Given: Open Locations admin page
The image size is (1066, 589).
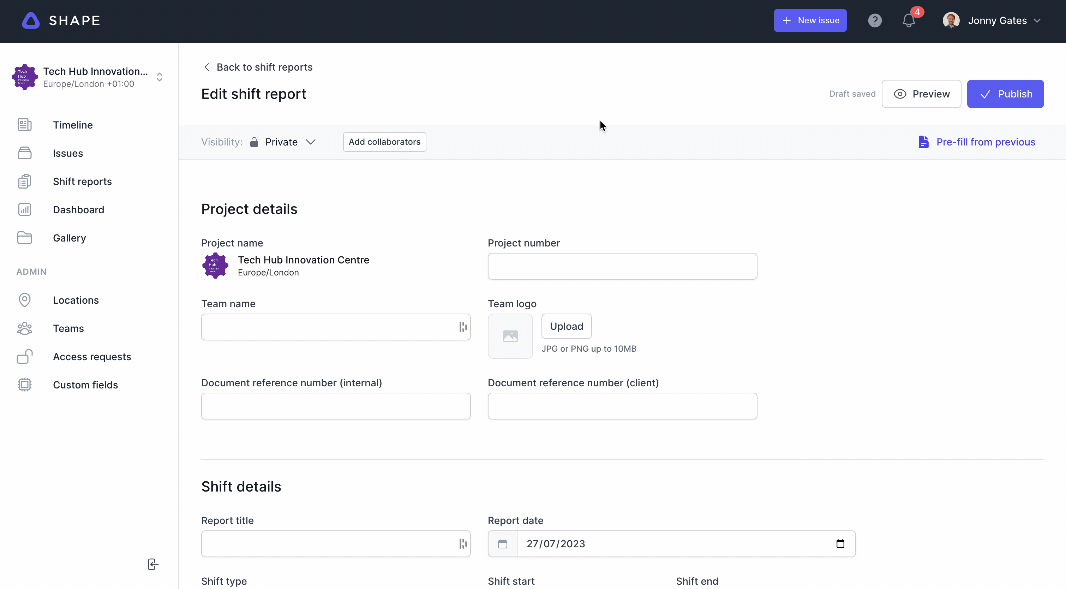Looking at the screenshot, I should click(x=76, y=300).
